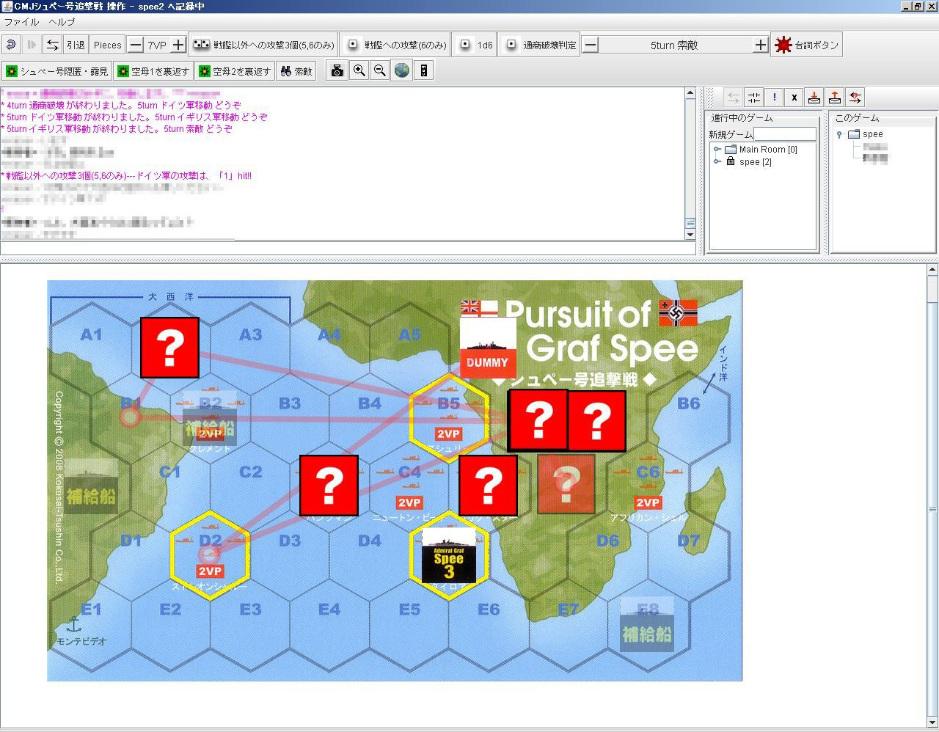Expand the spee [2] room node
The width and height of the screenshot is (939, 732).
click(x=717, y=162)
